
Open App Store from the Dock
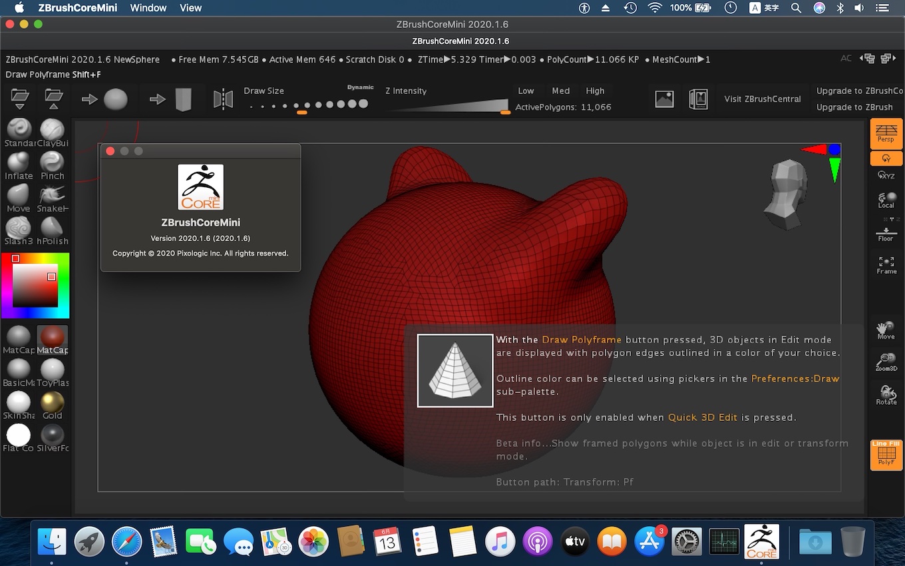(x=649, y=541)
